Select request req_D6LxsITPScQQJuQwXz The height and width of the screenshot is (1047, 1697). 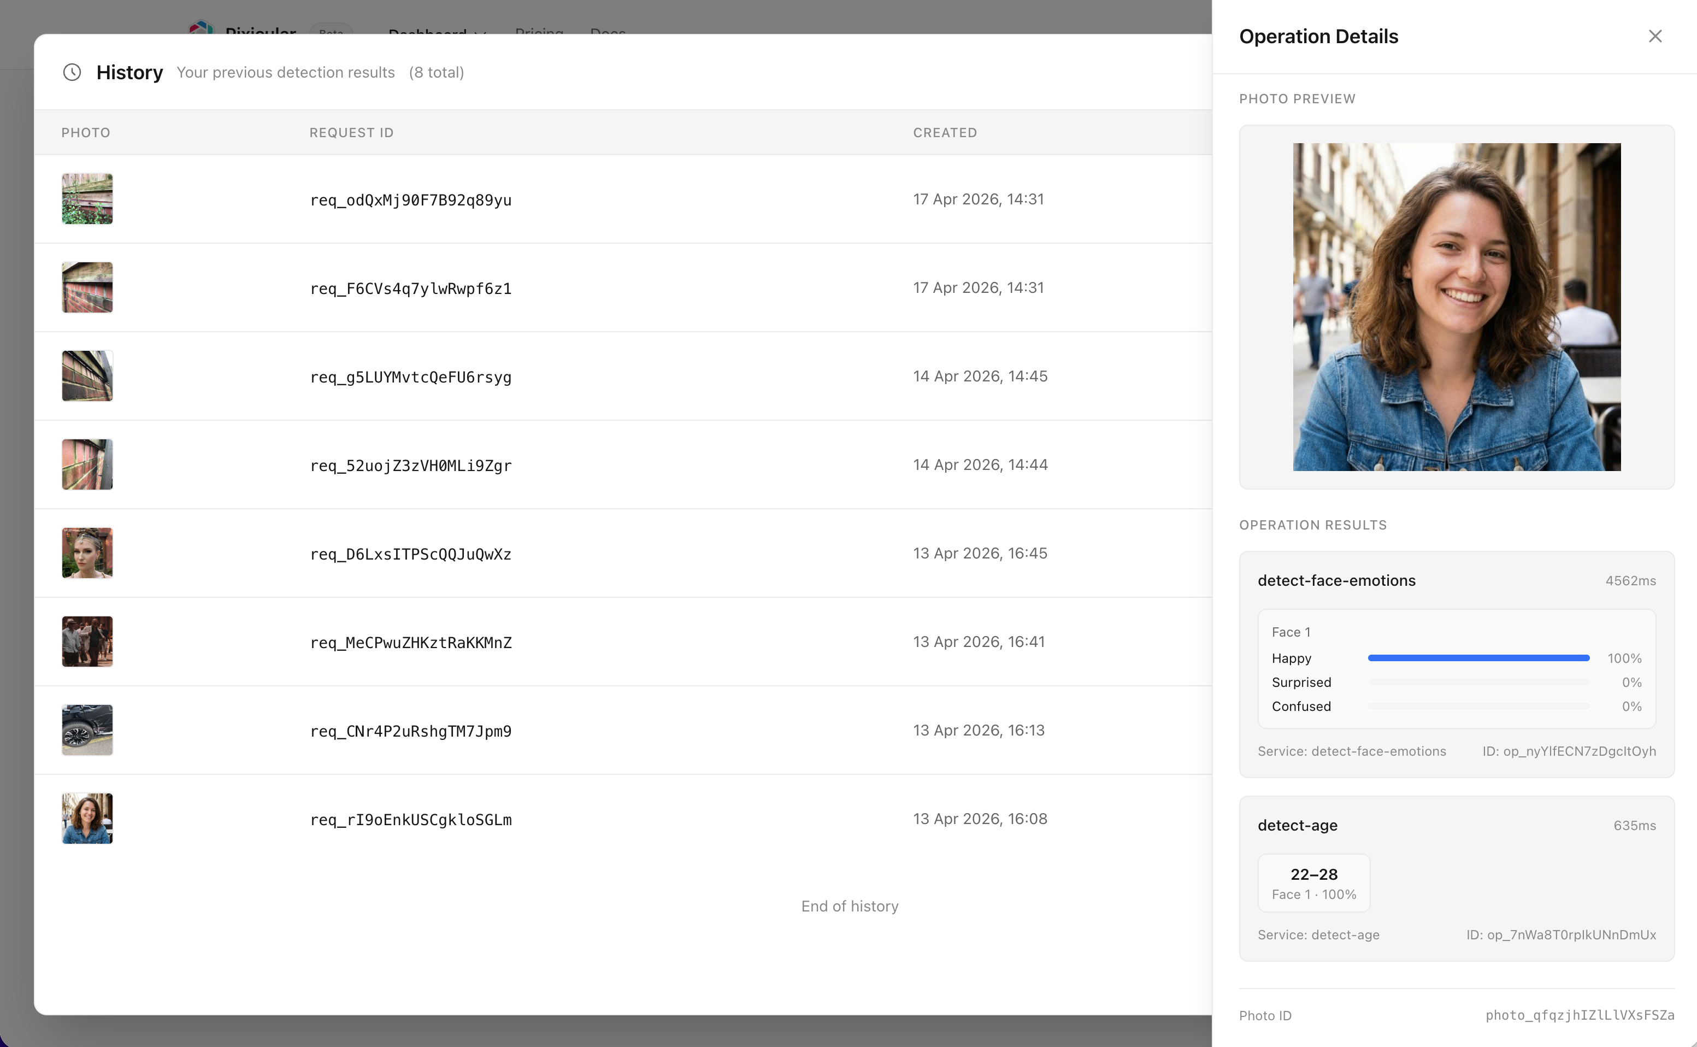[x=410, y=554]
